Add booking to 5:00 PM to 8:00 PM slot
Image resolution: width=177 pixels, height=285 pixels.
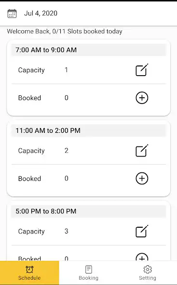click(x=142, y=257)
